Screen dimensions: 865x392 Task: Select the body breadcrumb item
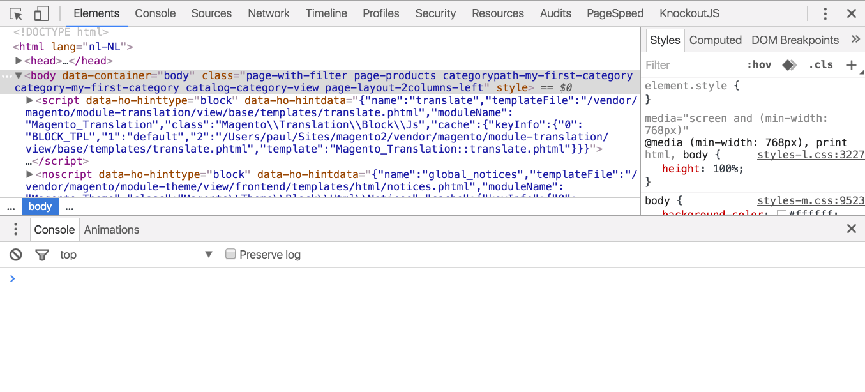click(40, 207)
